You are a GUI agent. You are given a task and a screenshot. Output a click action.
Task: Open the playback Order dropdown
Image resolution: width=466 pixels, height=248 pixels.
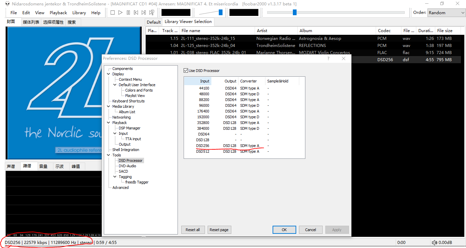tap(446, 13)
